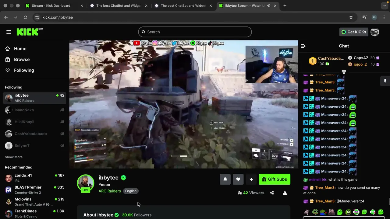Click the report warning triangle icon
This screenshot has width=390, height=219.
coord(285,193)
